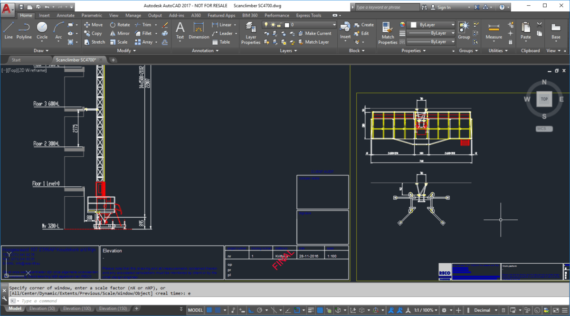
Task: Expand the Draw panel
Action: click(x=40, y=50)
